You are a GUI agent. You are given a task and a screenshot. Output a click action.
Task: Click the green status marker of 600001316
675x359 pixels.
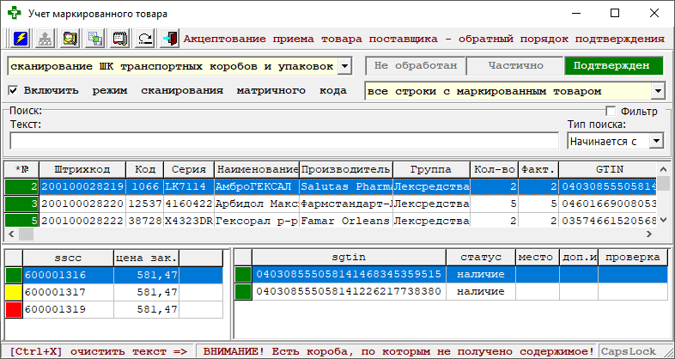point(14,275)
